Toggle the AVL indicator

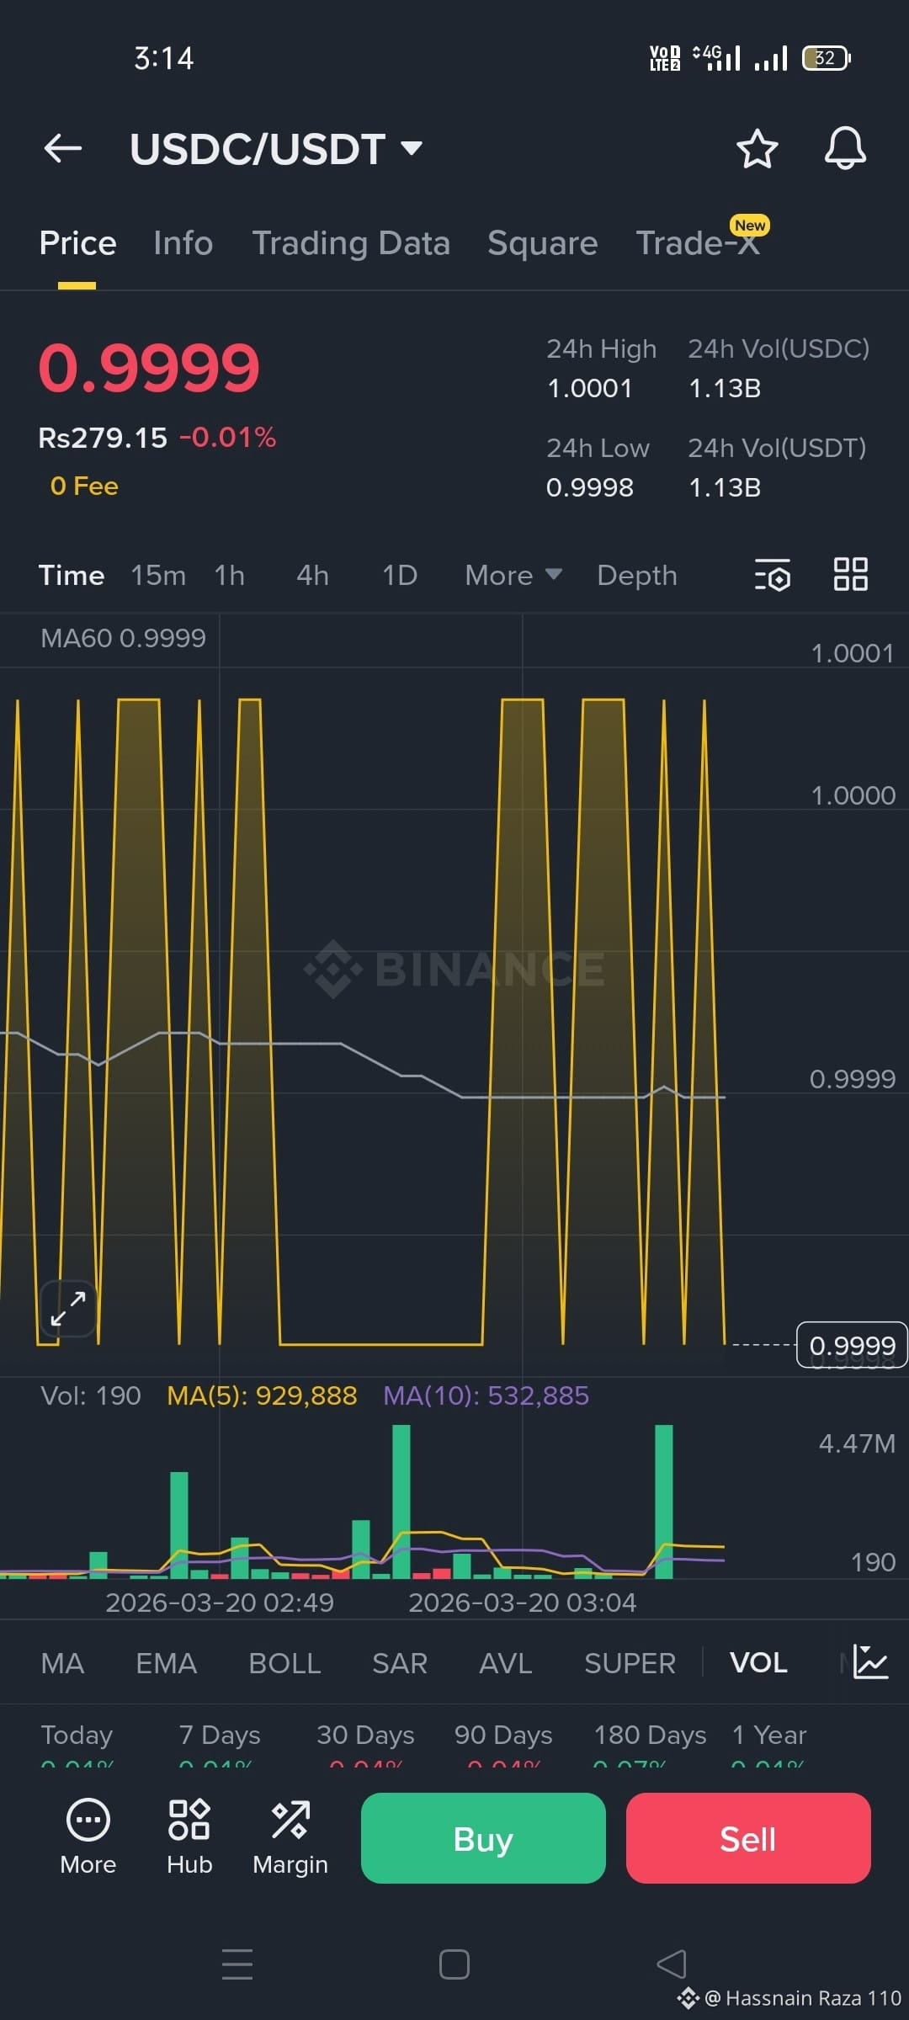coord(505,1663)
